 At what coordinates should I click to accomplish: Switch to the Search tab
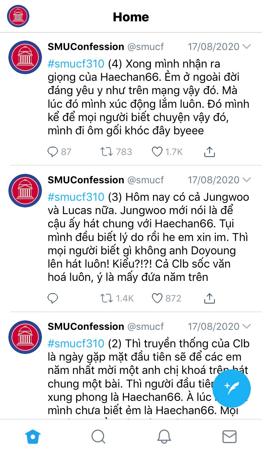click(x=98, y=437)
